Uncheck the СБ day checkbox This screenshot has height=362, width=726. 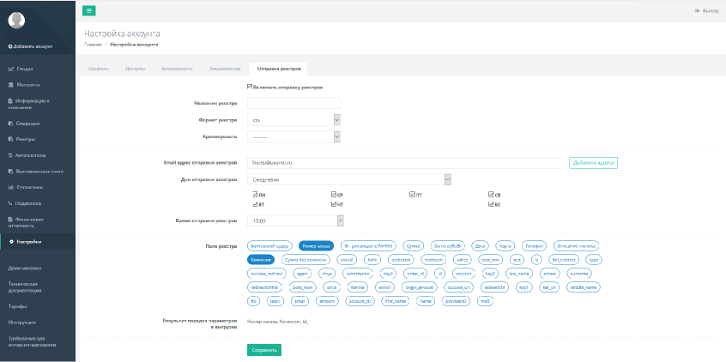pyautogui.click(x=491, y=195)
